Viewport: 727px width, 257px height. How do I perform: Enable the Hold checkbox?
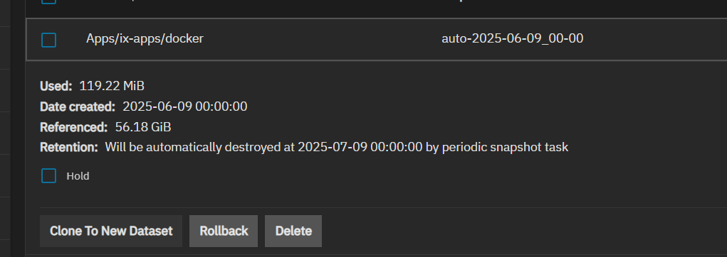[48, 175]
